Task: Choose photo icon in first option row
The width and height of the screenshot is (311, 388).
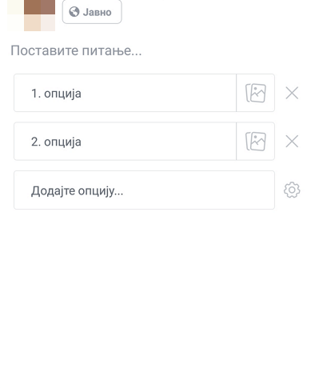Action: tap(255, 93)
